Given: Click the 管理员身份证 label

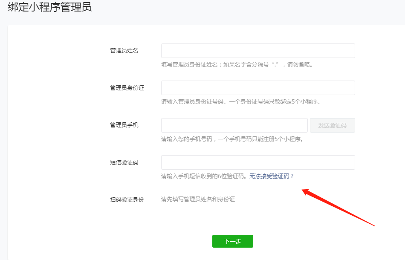Looking at the screenshot, I should (127, 88).
